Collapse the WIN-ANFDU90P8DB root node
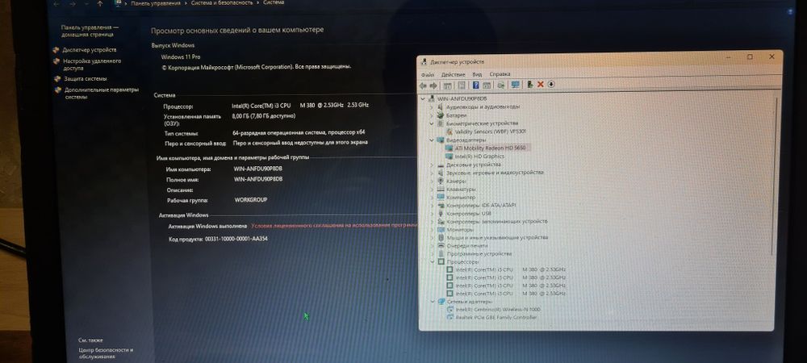 click(x=423, y=98)
